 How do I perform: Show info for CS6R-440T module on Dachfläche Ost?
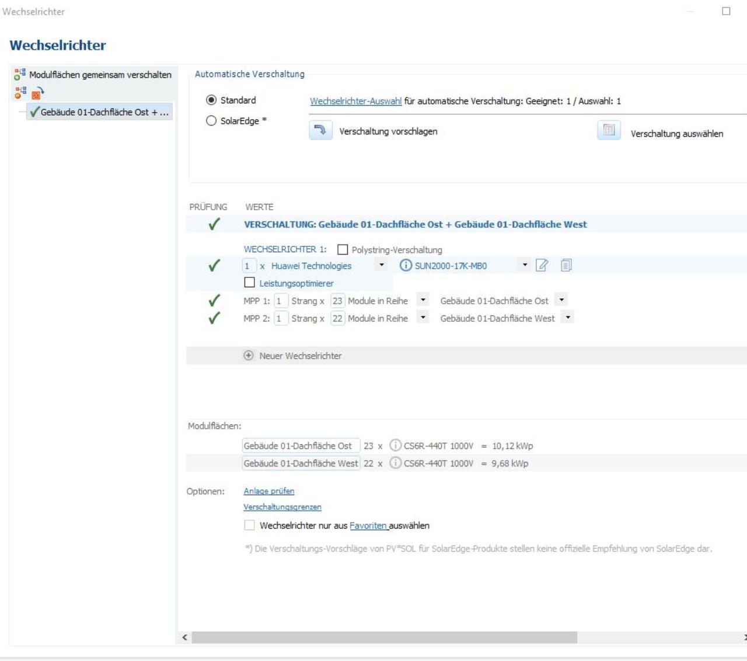coord(395,446)
